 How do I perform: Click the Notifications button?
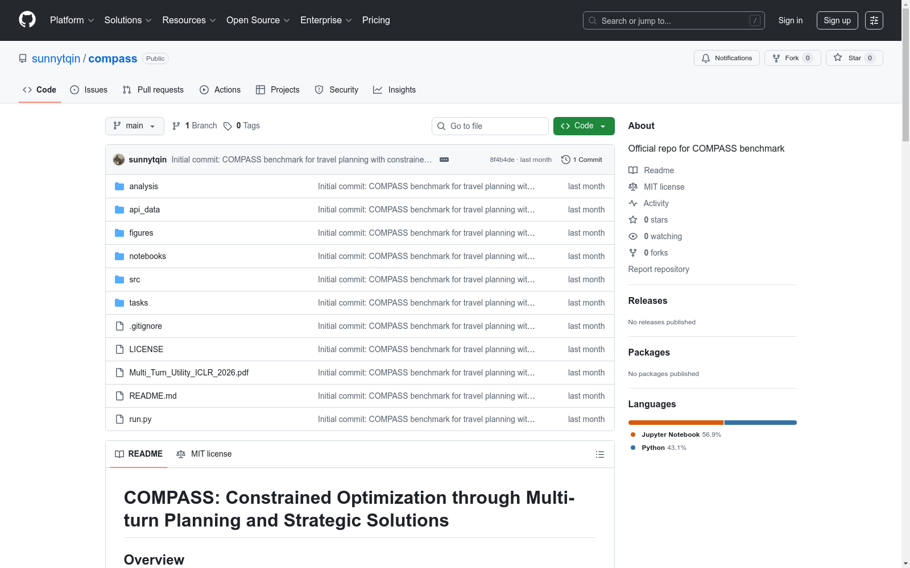pos(727,58)
